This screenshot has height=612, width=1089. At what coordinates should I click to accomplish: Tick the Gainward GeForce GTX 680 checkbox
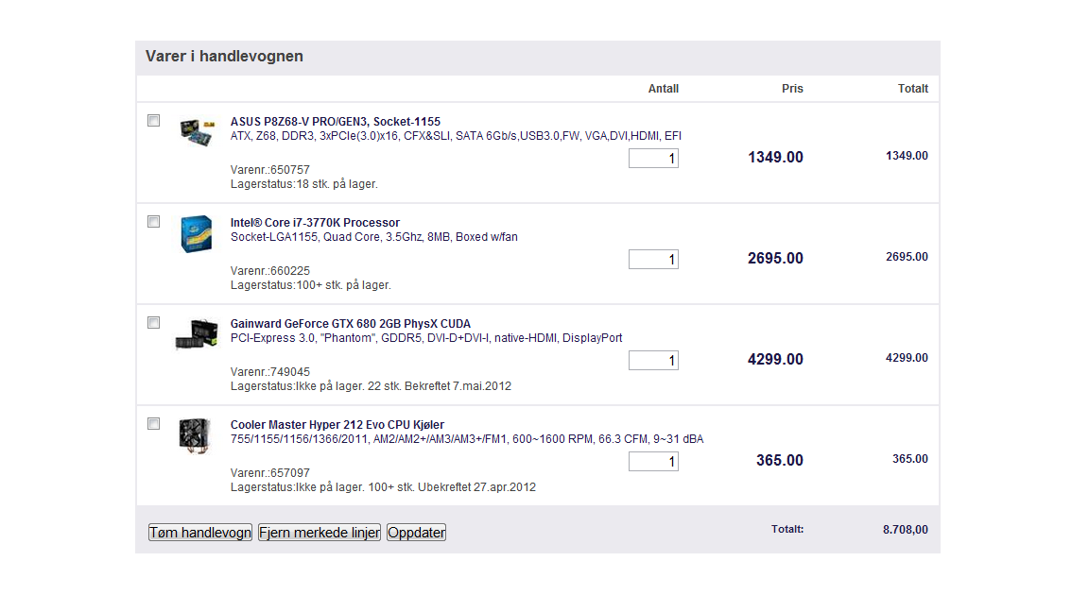154,323
